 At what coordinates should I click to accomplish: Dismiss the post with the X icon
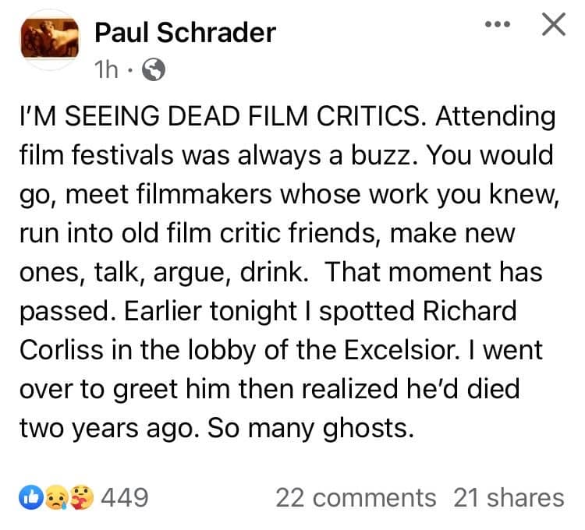coord(554,24)
